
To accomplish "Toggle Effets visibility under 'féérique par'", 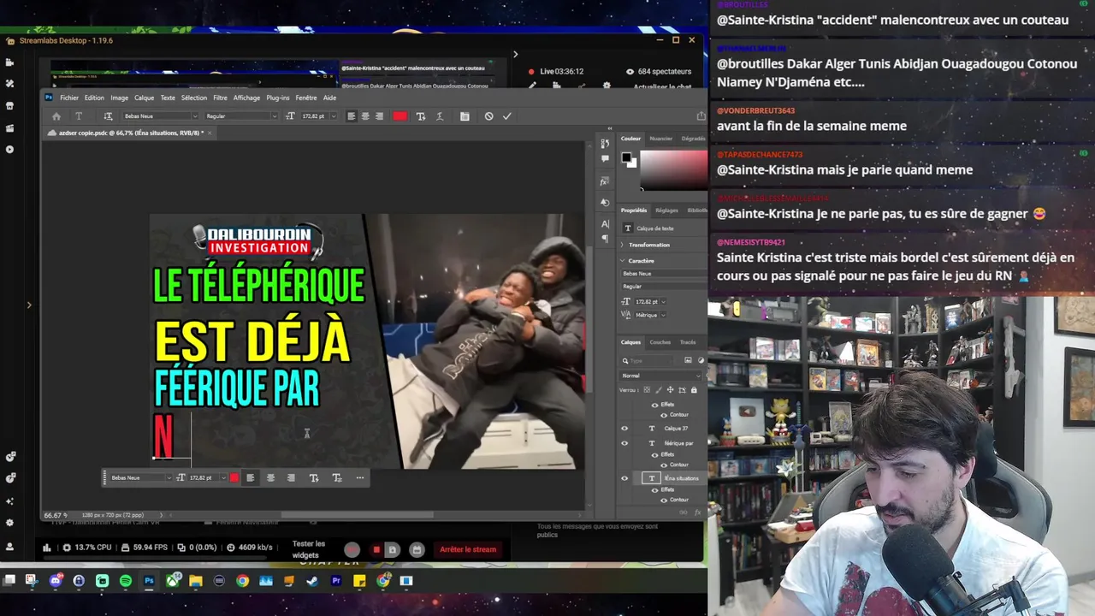I will click(655, 454).
